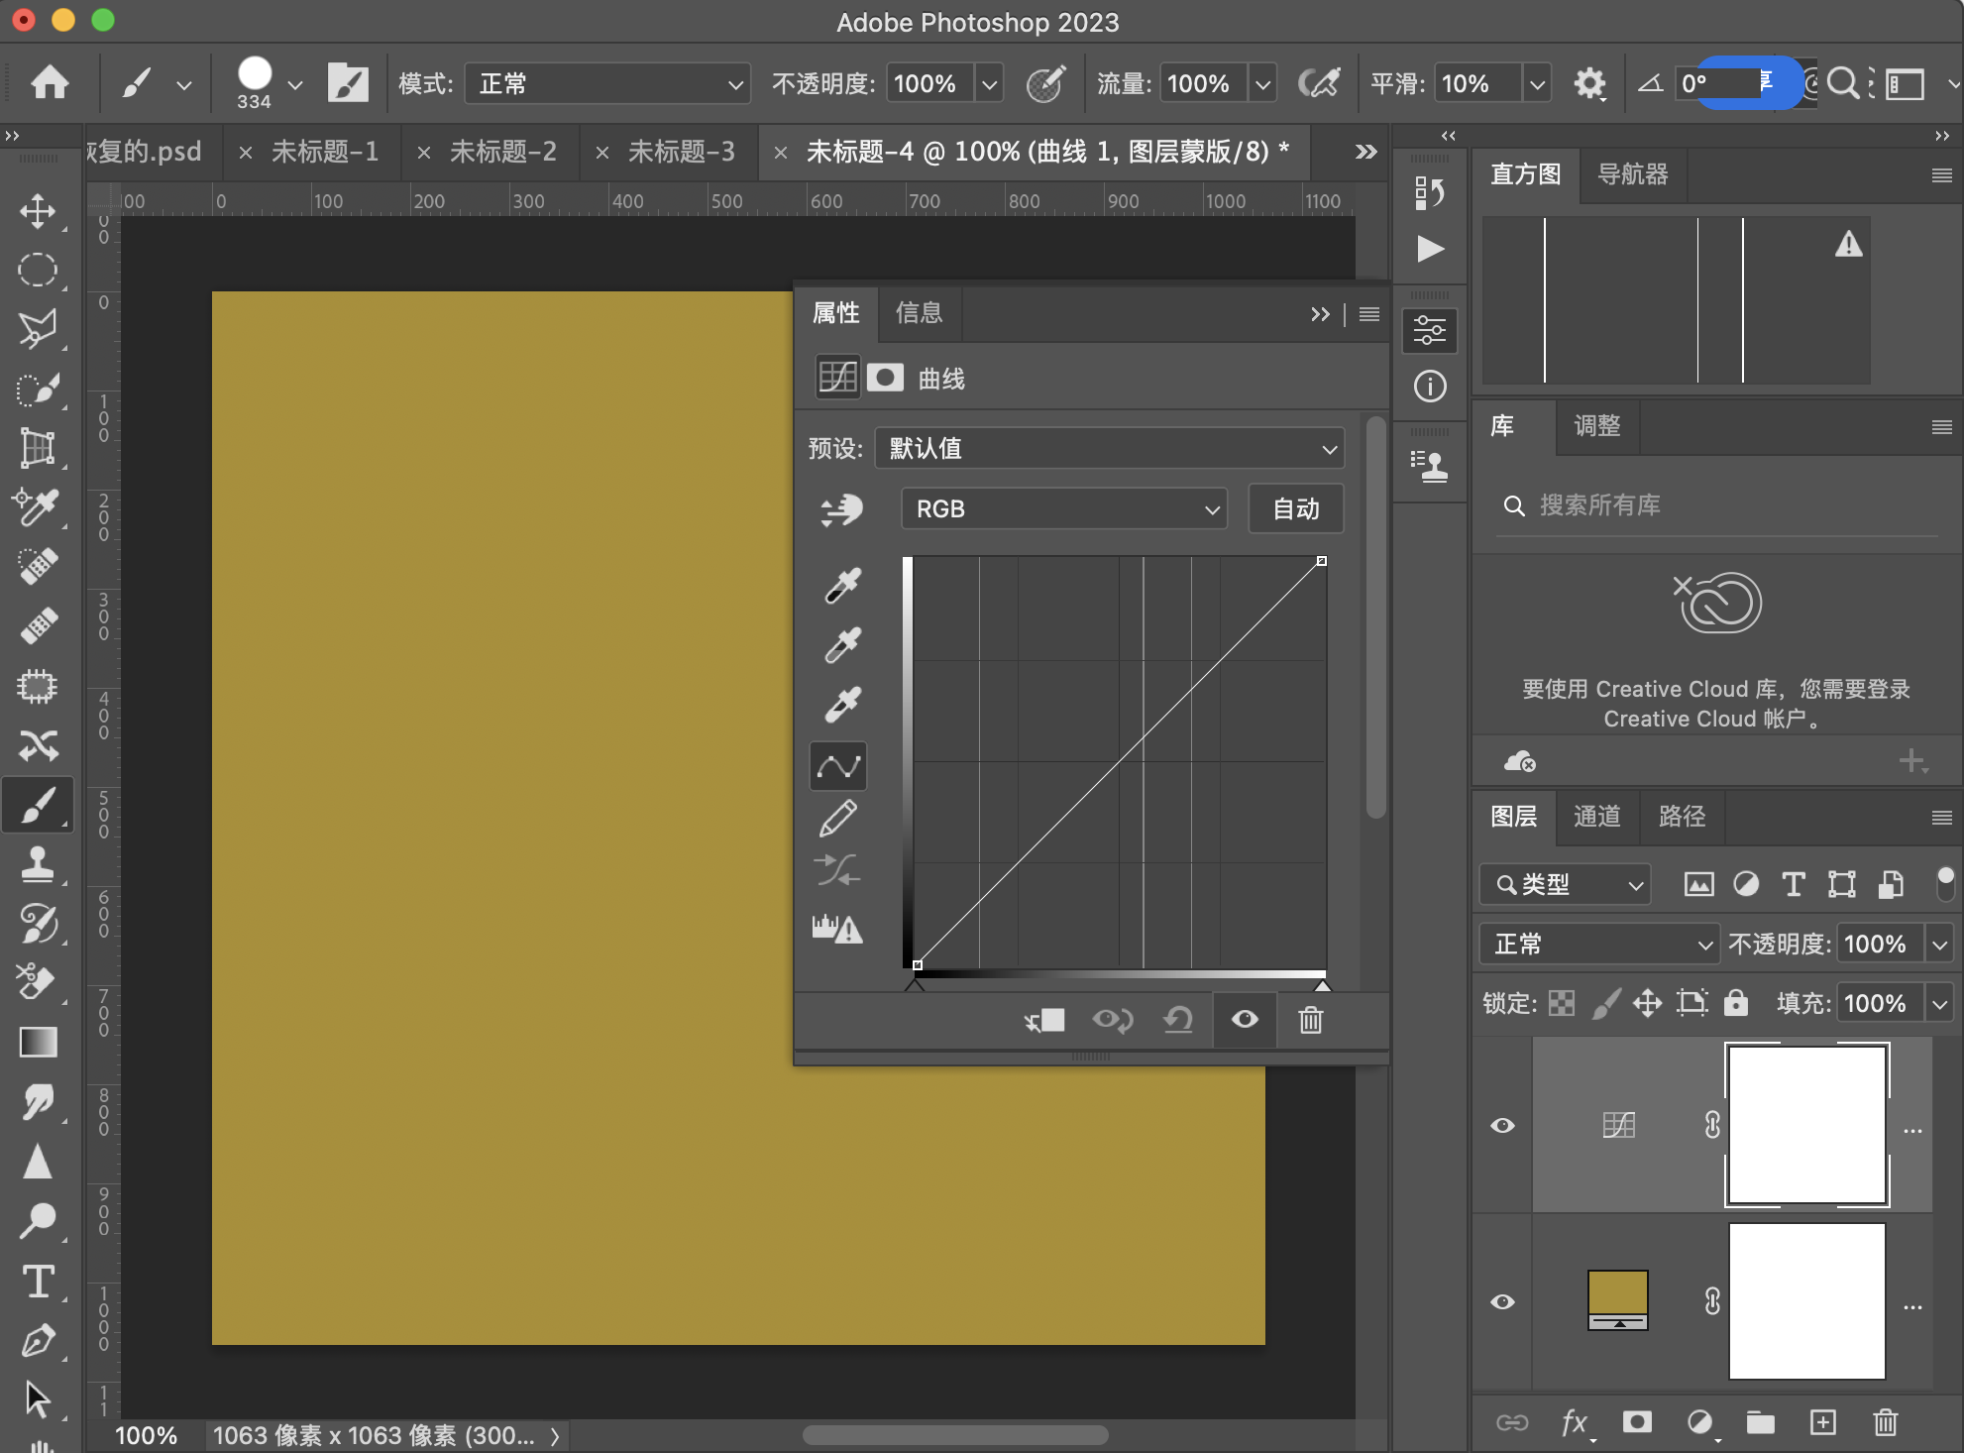This screenshot has height=1453, width=1964.
Task: Delete the adjustment layer from Properties panel
Action: pos(1311,1020)
